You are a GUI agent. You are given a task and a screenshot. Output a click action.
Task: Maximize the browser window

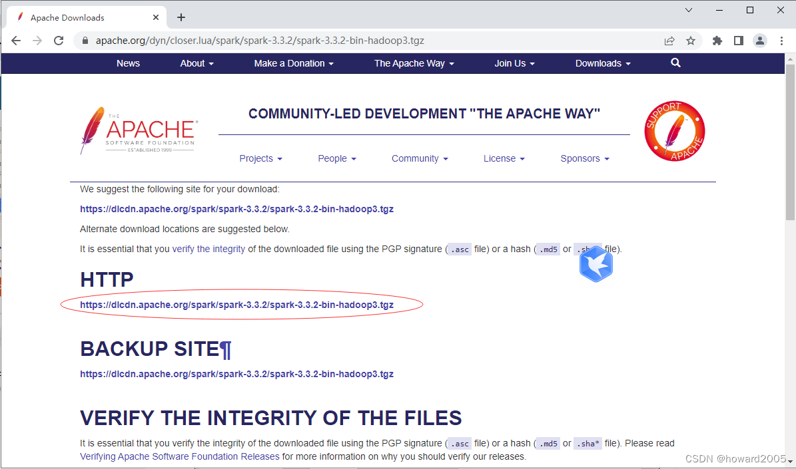coord(750,10)
